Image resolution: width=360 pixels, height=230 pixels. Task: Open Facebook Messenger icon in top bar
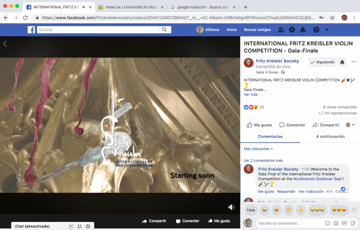292,30
